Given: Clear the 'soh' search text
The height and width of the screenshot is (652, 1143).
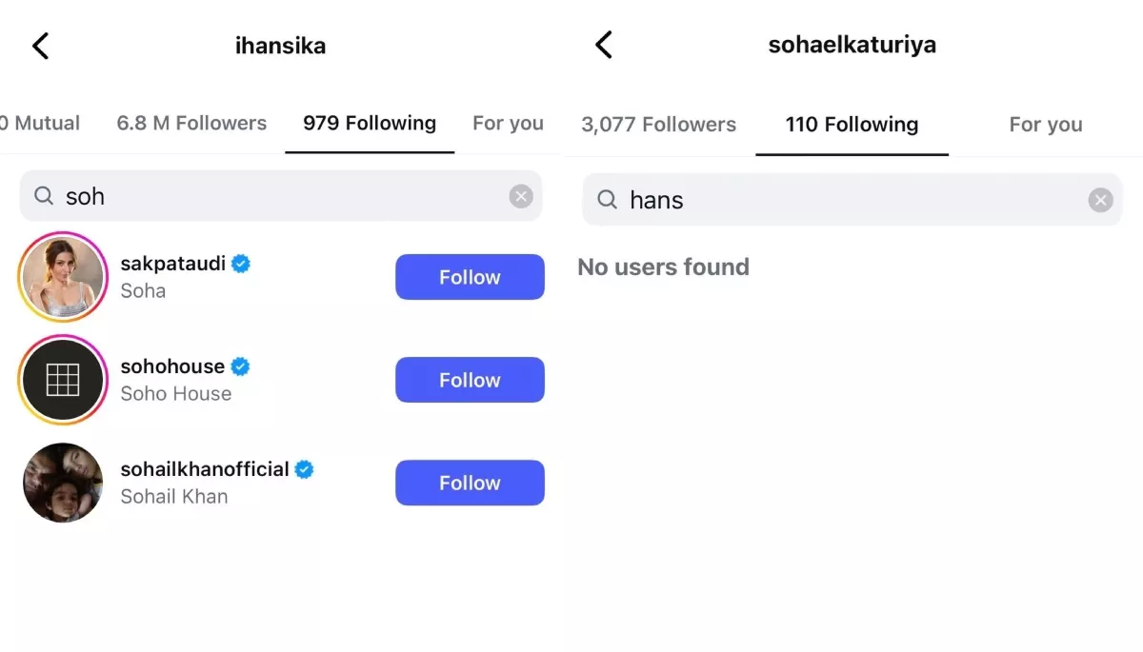Looking at the screenshot, I should pyautogui.click(x=521, y=196).
